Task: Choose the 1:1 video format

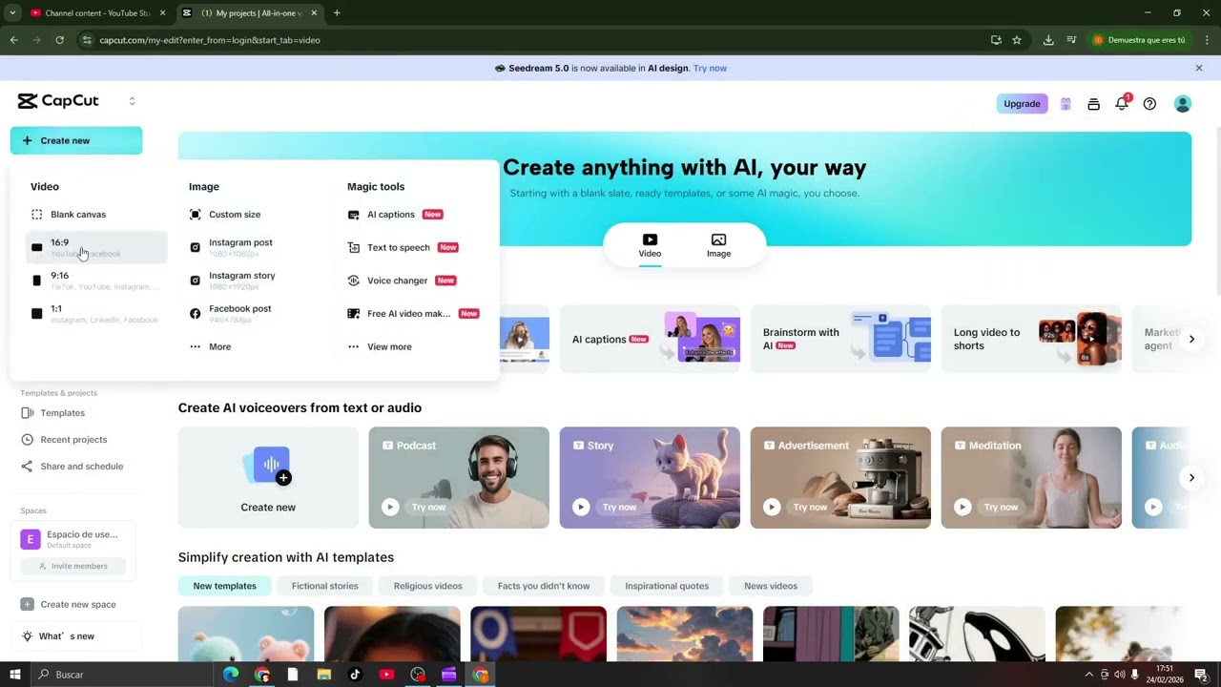Action: point(95,313)
